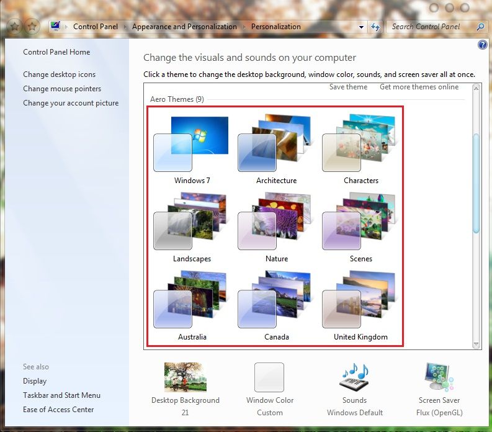Viewport: 492px width, 432px height.
Task: Click the refresh button in address bar
Action: (x=375, y=27)
